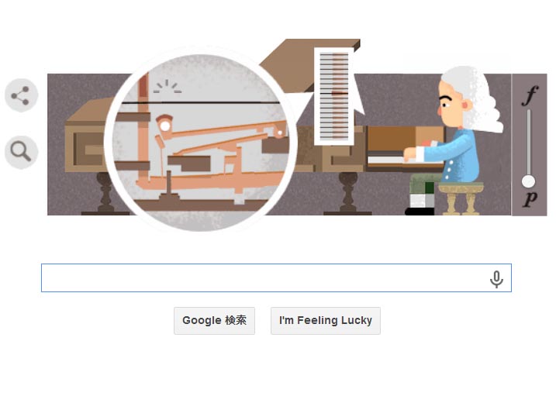Click the forte 'f' symbol above slider
This screenshot has width=556, height=417.
[x=530, y=95]
